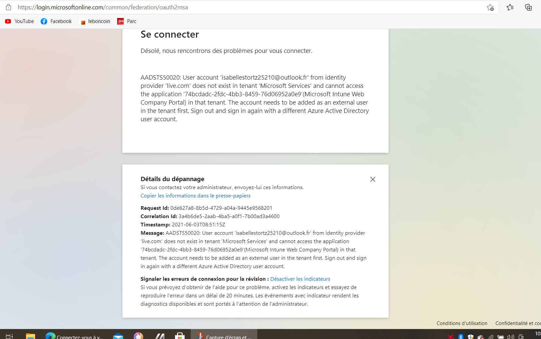Click 'Désolé, nous rencontrons des problèmes' text

226,51
